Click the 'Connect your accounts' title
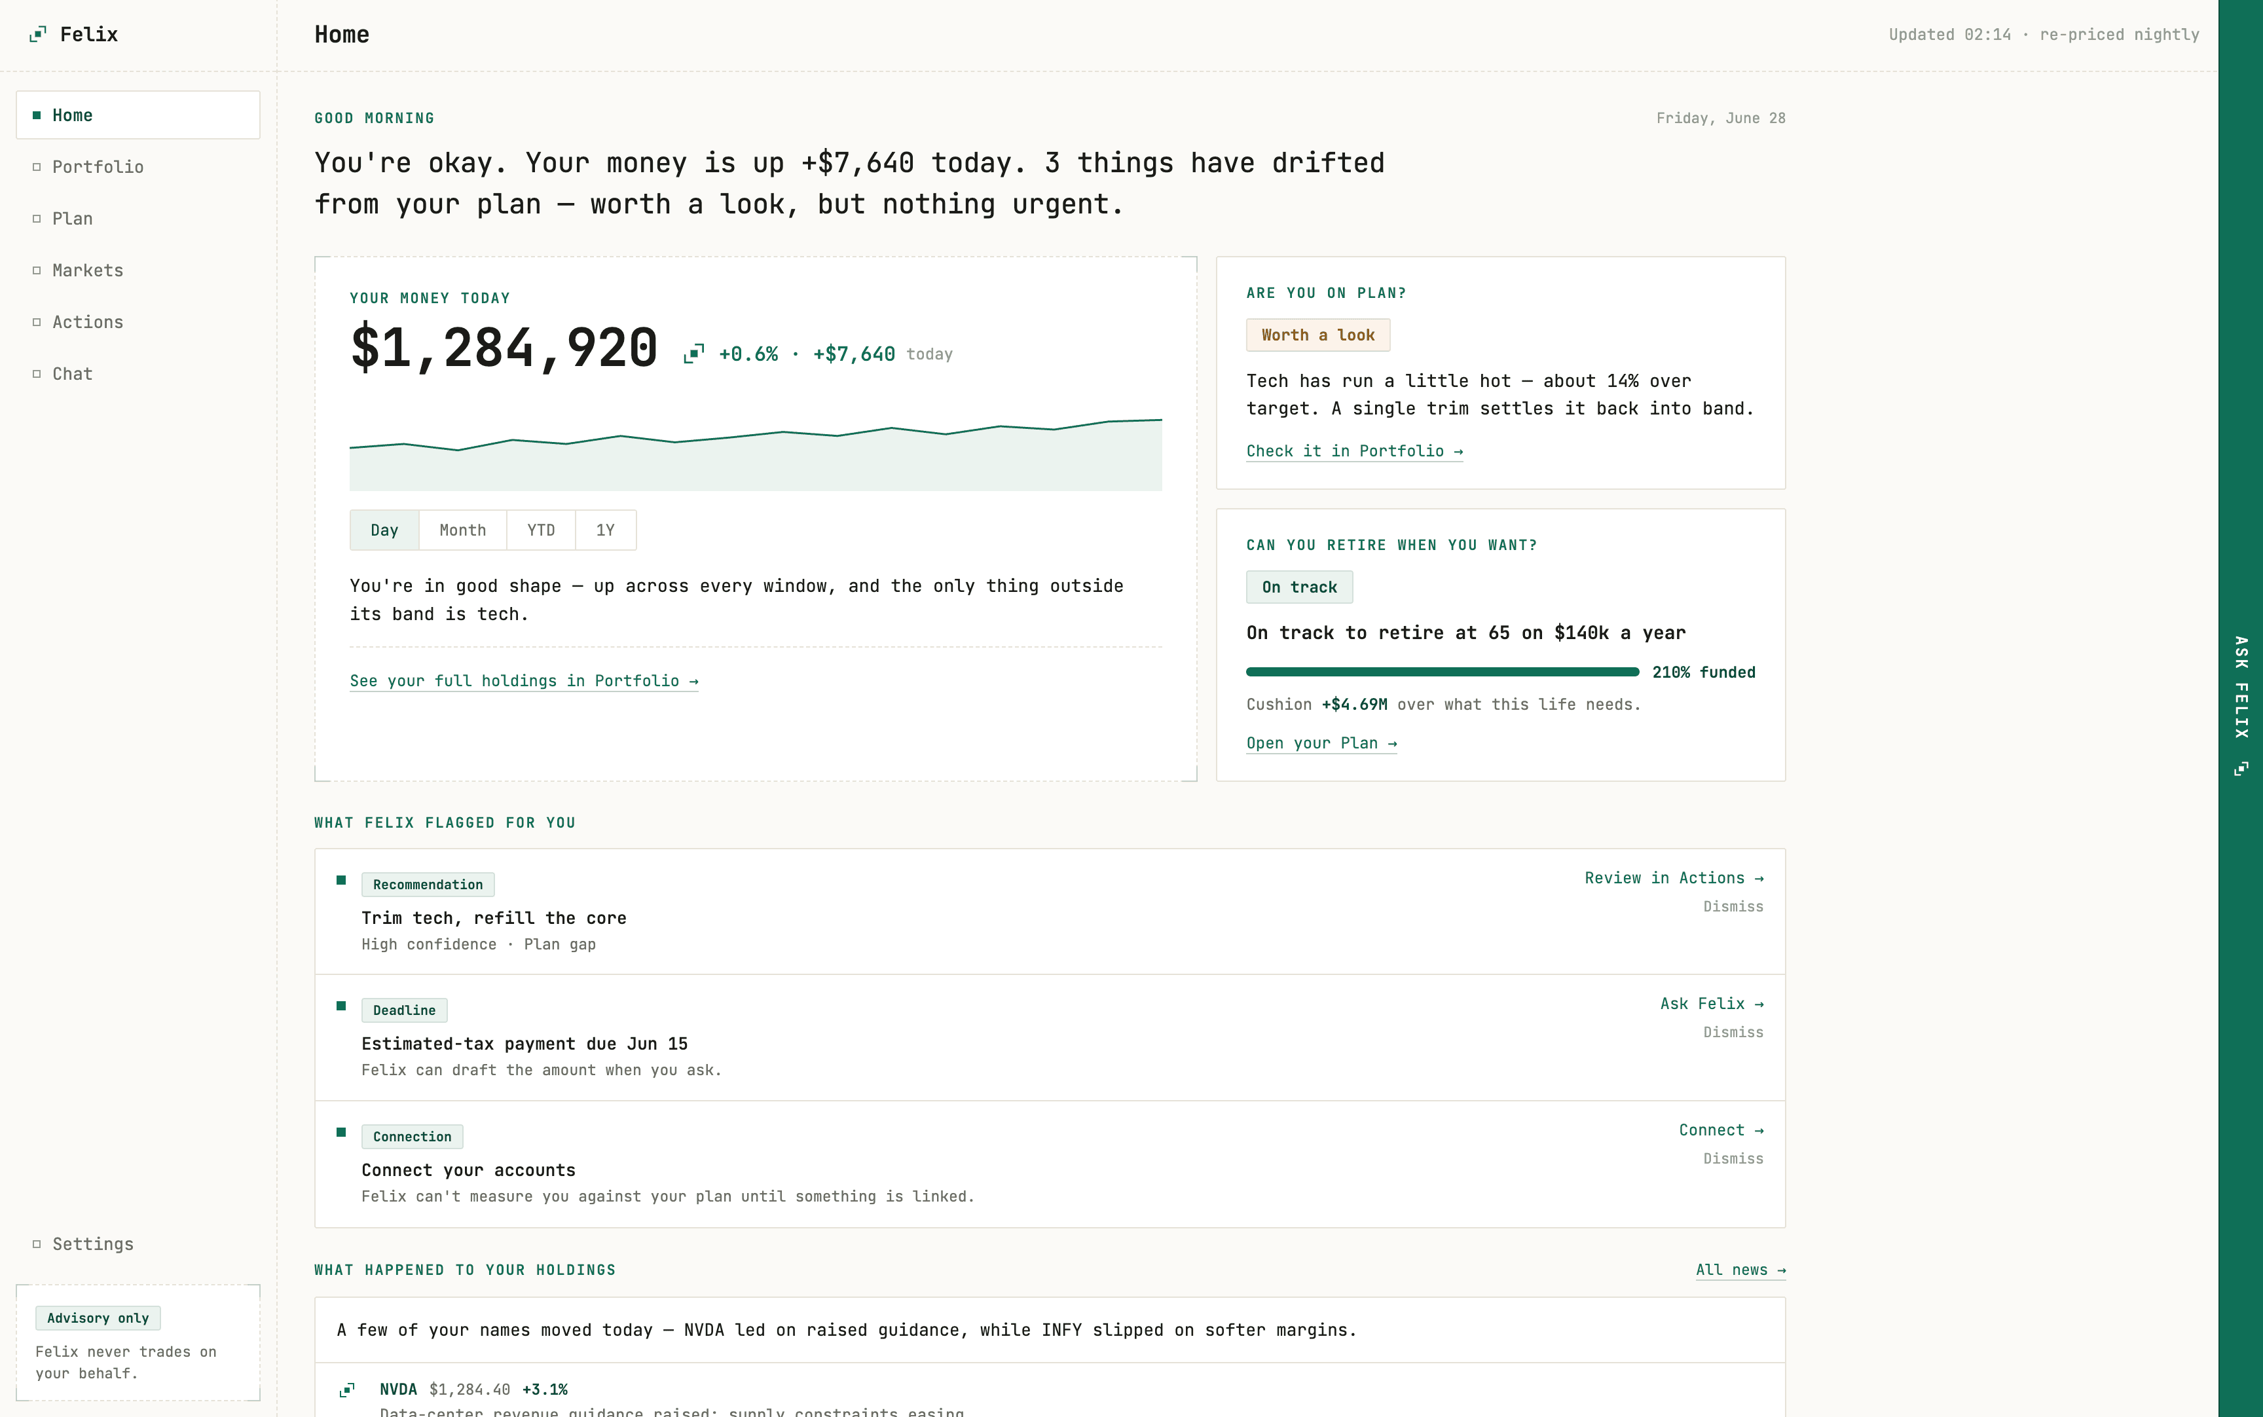Screen dimensions: 2263x1417 click(x=469, y=1171)
